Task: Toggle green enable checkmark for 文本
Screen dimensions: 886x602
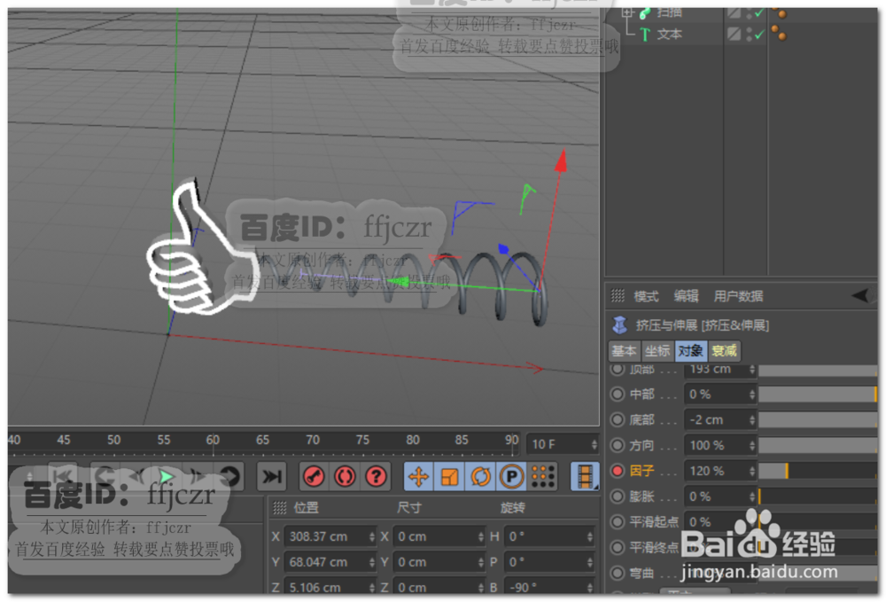Action: coord(759,35)
